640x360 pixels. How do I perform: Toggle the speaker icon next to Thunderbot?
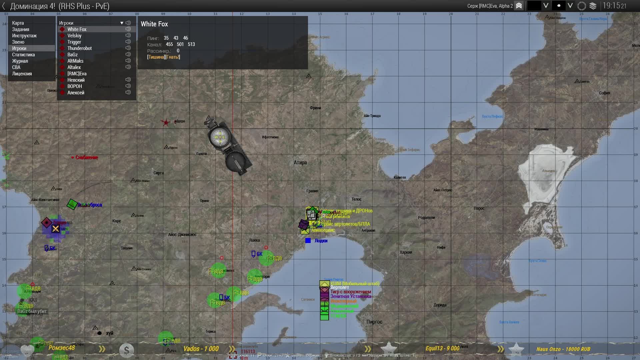tap(128, 48)
